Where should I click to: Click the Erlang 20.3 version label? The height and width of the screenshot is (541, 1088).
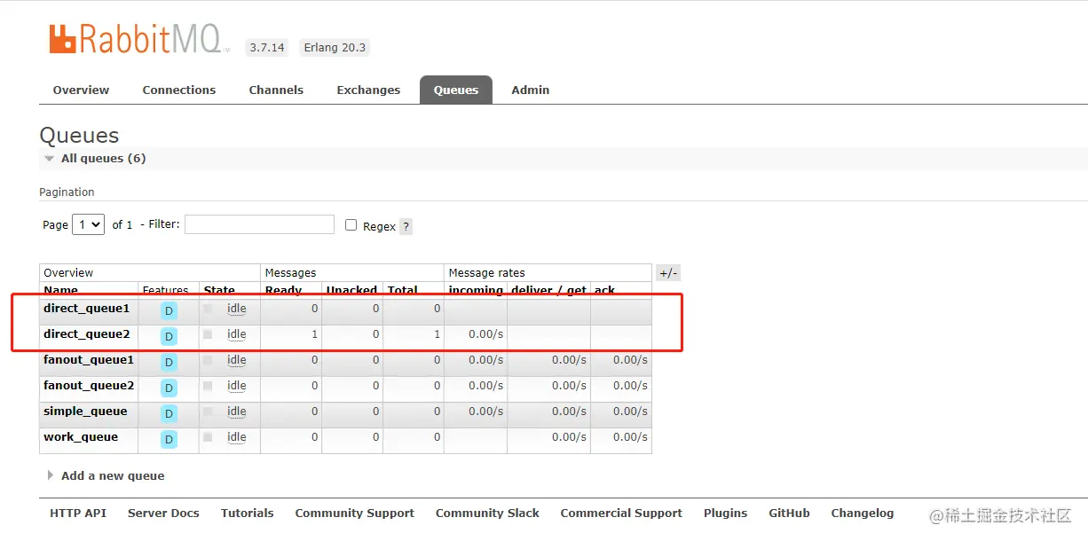(x=335, y=47)
